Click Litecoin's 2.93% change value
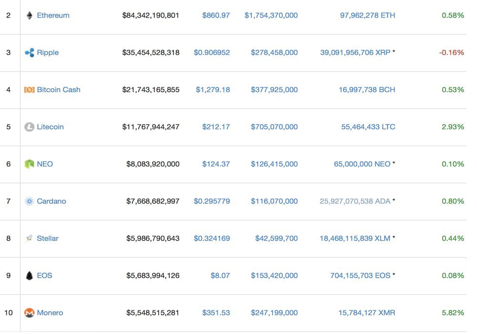 [453, 127]
